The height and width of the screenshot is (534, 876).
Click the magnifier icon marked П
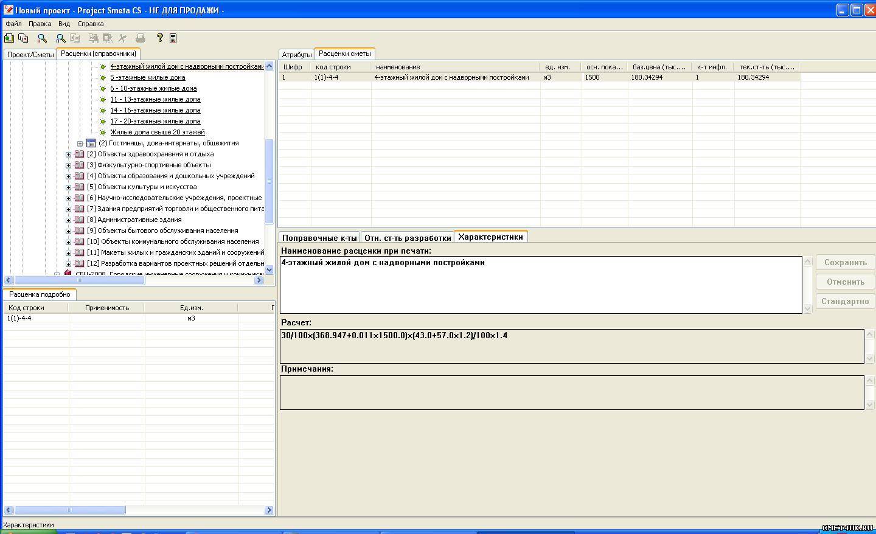click(x=61, y=38)
